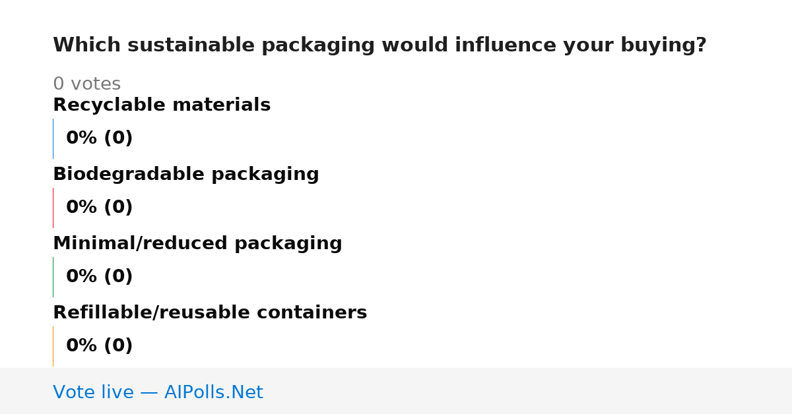Screen dimensions: 792x414
Task: Open the Vote live AIPolls.Net link
Action: pyautogui.click(x=158, y=392)
